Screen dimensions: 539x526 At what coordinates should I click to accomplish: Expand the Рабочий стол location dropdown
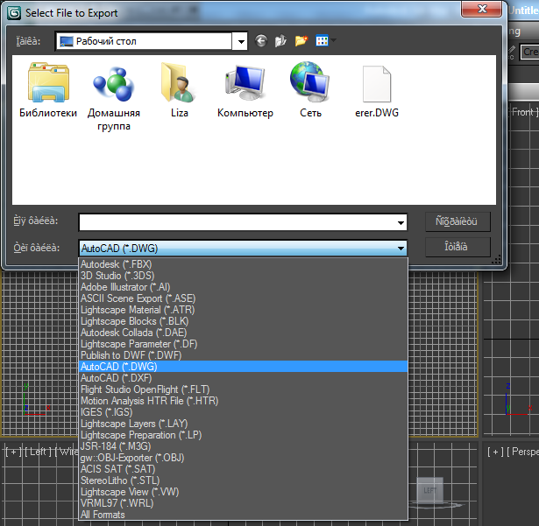click(239, 41)
